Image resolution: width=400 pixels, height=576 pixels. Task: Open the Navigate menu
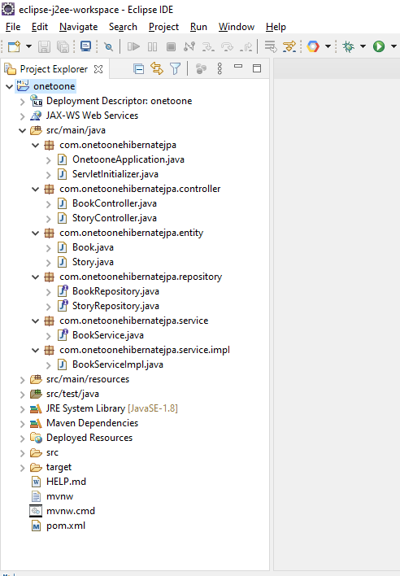pos(79,27)
